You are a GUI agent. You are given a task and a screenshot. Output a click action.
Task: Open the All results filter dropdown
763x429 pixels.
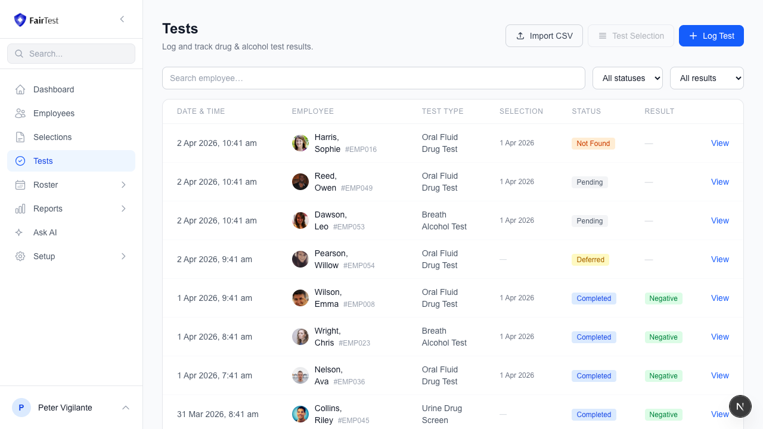[706, 78]
